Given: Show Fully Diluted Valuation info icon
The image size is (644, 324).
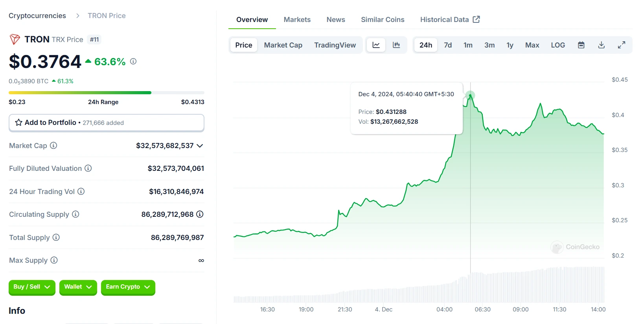Looking at the screenshot, I should pos(88,168).
